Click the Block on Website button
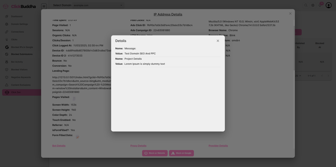The image size is (336, 167). [155, 153]
